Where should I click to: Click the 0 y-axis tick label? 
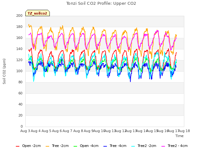coord(22,127)
